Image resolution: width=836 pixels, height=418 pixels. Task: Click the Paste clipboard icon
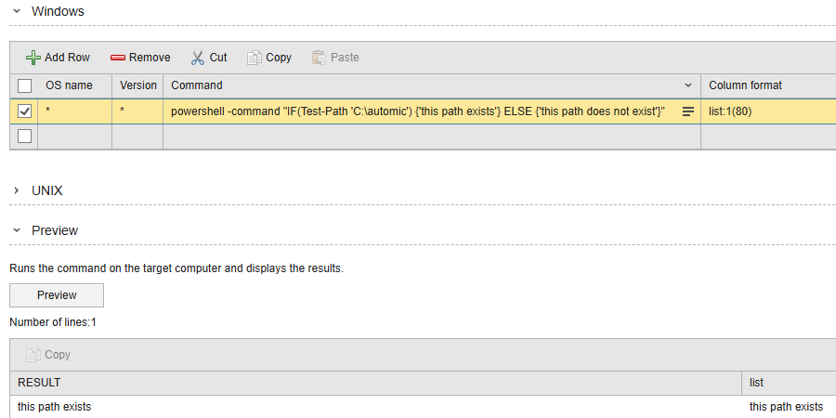[x=320, y=58]
